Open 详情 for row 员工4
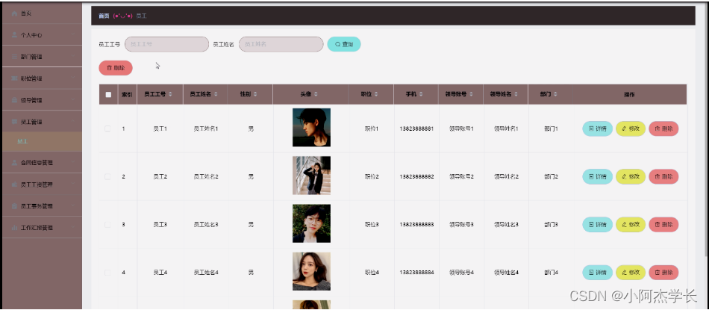The width and height of the screenshot is (709, 310). [597, 273]
